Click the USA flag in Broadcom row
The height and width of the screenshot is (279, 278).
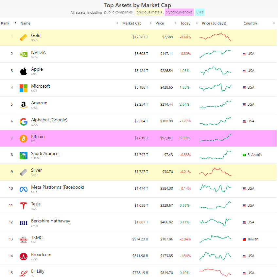click(244, 256)
